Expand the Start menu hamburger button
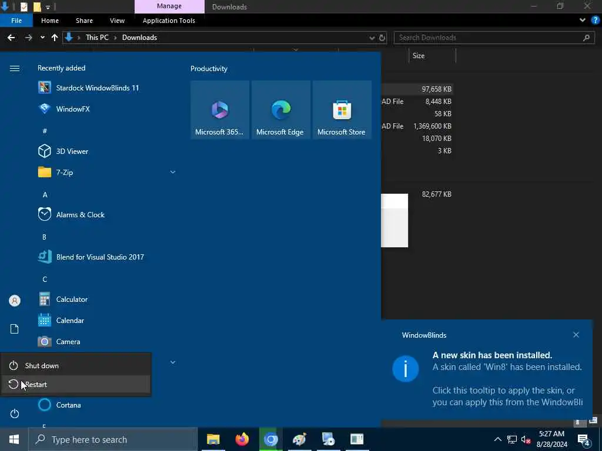 click(14, 68)
